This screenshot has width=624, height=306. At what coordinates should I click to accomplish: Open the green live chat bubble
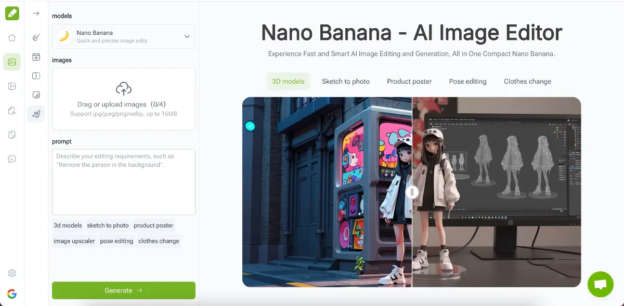601,284
